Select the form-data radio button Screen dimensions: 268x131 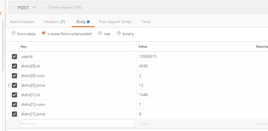point(13,33)
